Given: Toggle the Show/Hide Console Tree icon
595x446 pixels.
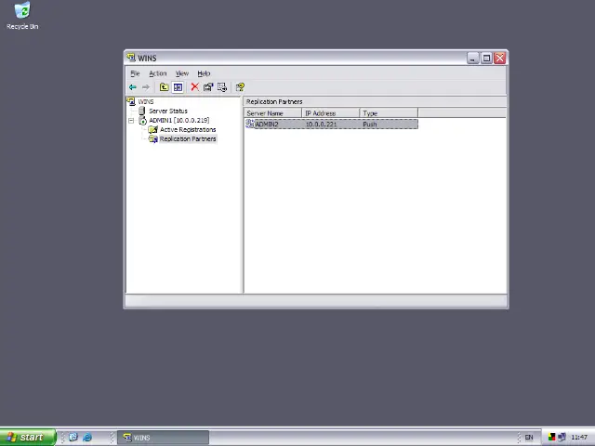Looking at the screenshot, I should click(x=178, y=87).
